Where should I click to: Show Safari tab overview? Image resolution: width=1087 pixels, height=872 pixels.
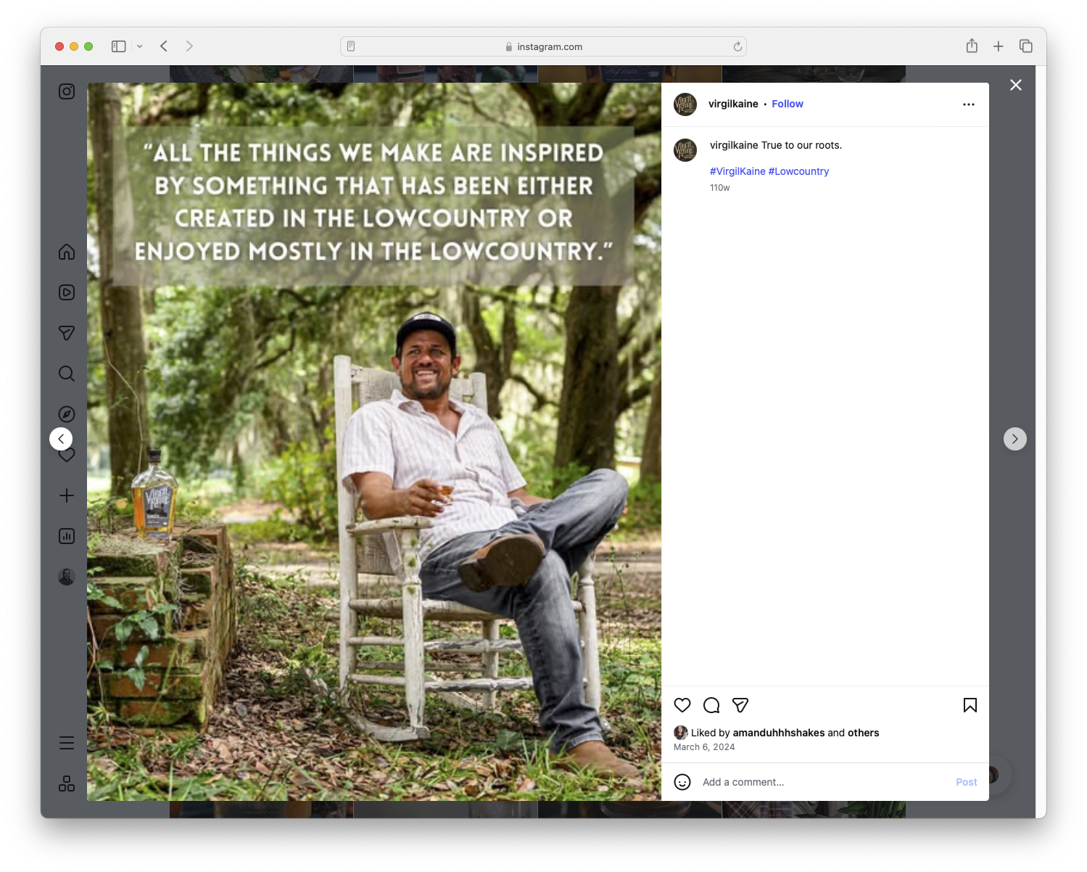pos(1026,46)
